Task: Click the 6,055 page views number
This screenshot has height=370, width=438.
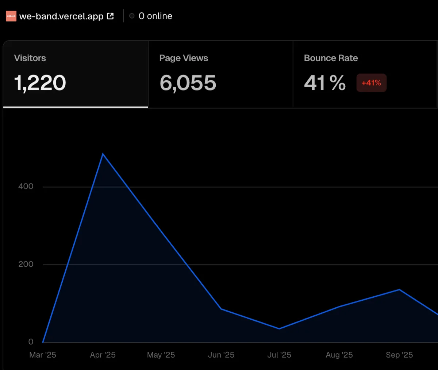Action: coord(188,83)
